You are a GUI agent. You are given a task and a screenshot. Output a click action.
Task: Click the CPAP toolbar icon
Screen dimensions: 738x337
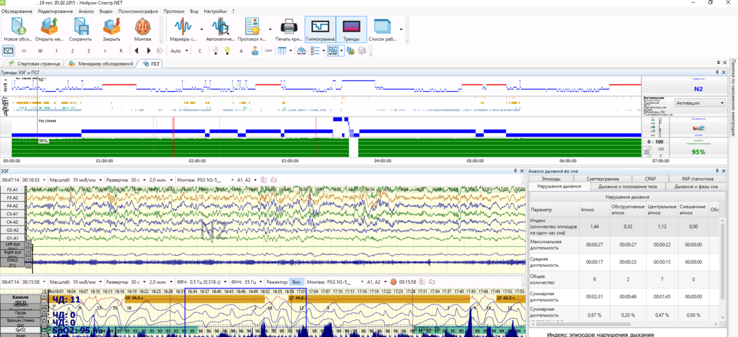coord(268,51)
